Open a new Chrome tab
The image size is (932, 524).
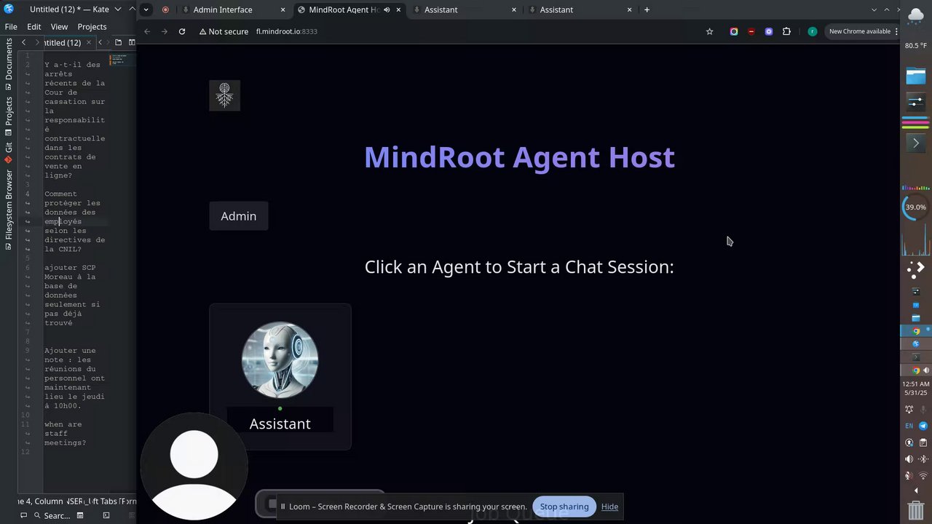(647, 9)
